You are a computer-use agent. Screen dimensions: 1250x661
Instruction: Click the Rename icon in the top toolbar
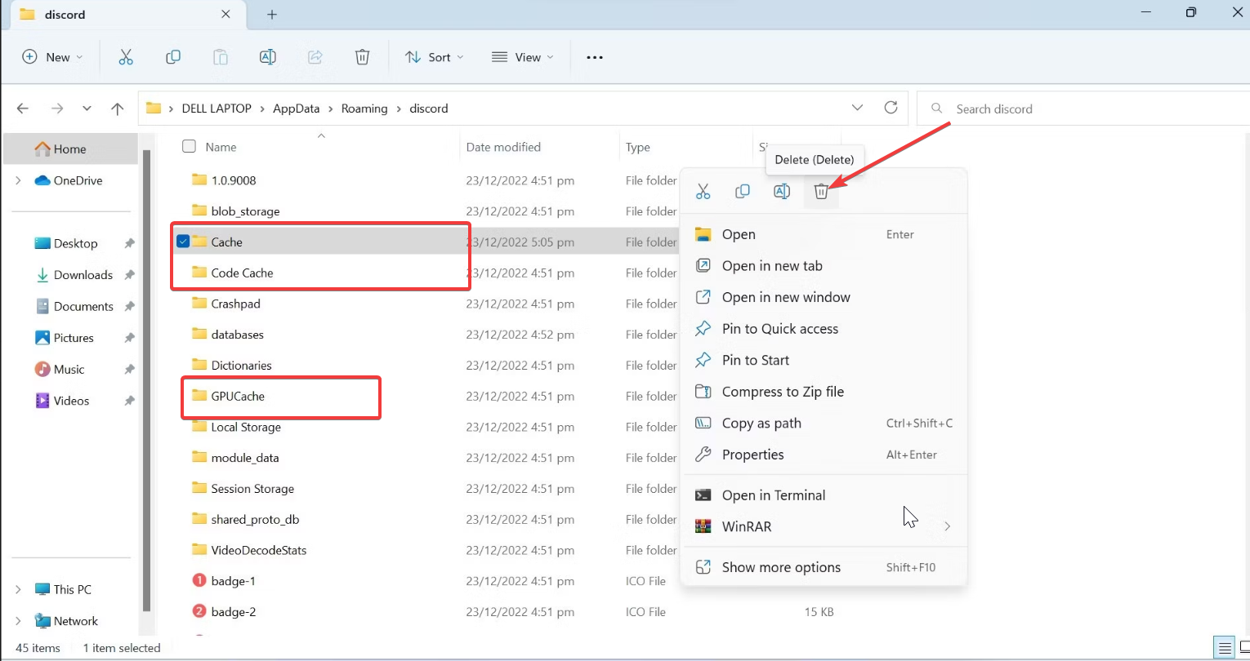tap(267, 57)
